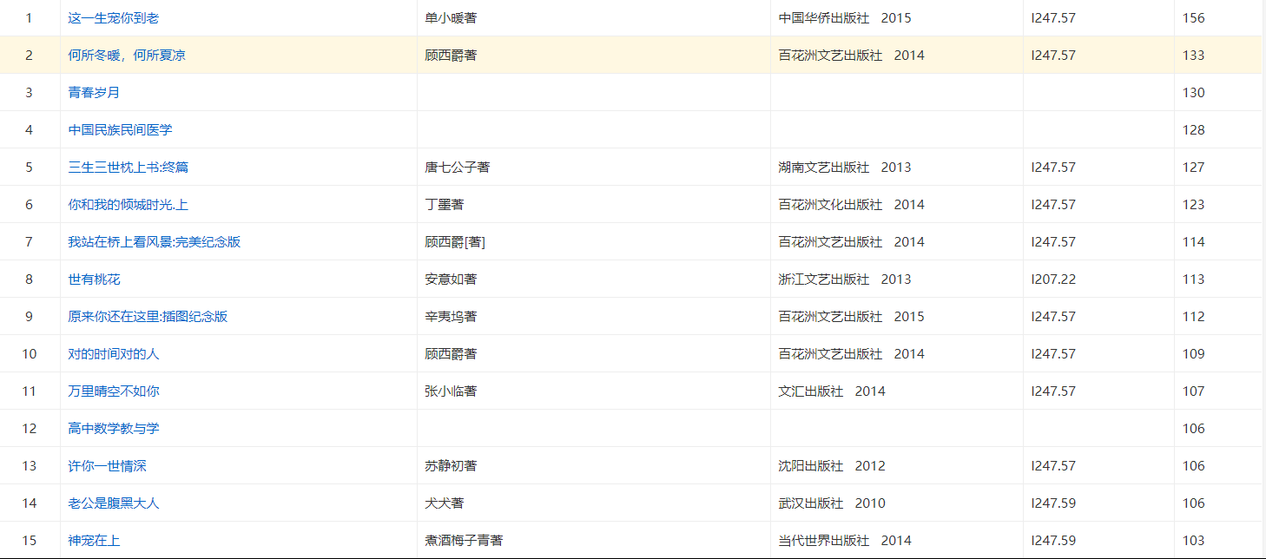This screenshot has height=559, width=1266.
Task: Open book link 原来你还在这里:插图纪念版
Action: pos(148,316)
